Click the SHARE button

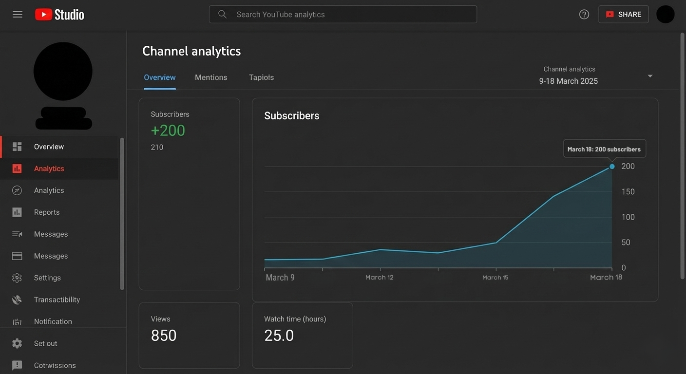coord(623,15)
